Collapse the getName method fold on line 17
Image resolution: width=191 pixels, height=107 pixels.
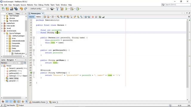[34, 60]
